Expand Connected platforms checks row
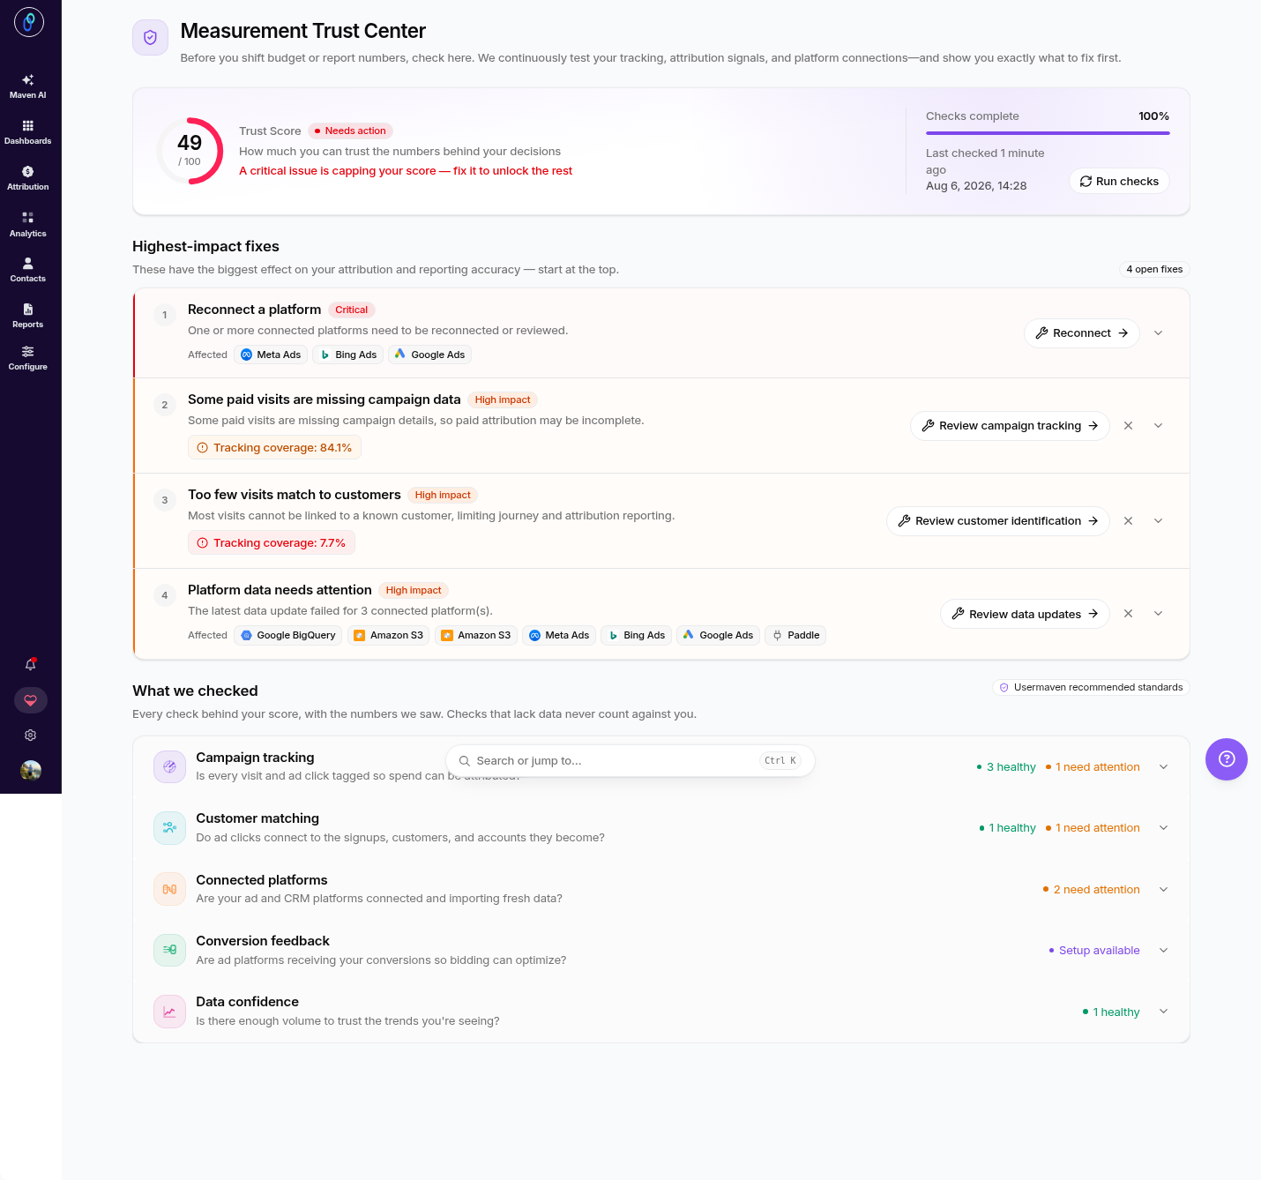This screenshot has height=1180, width=1261. click(x=1164, y=890)
